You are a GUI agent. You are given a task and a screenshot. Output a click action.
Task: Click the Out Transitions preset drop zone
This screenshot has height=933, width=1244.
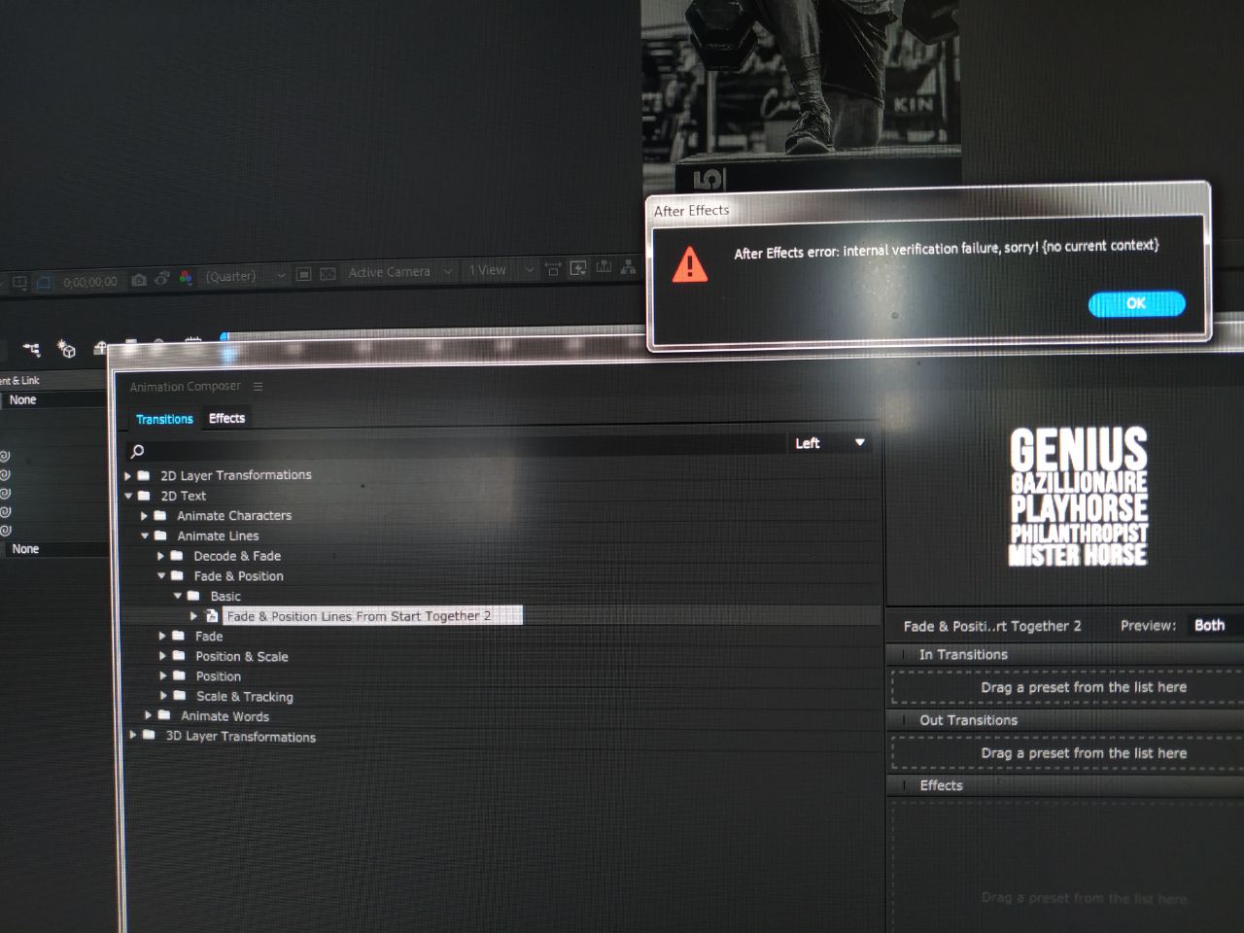click(x=1067, y=753)
